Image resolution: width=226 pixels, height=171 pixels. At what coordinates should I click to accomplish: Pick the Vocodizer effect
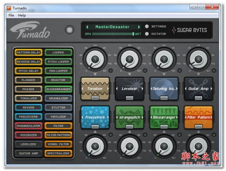click(29, 135)
